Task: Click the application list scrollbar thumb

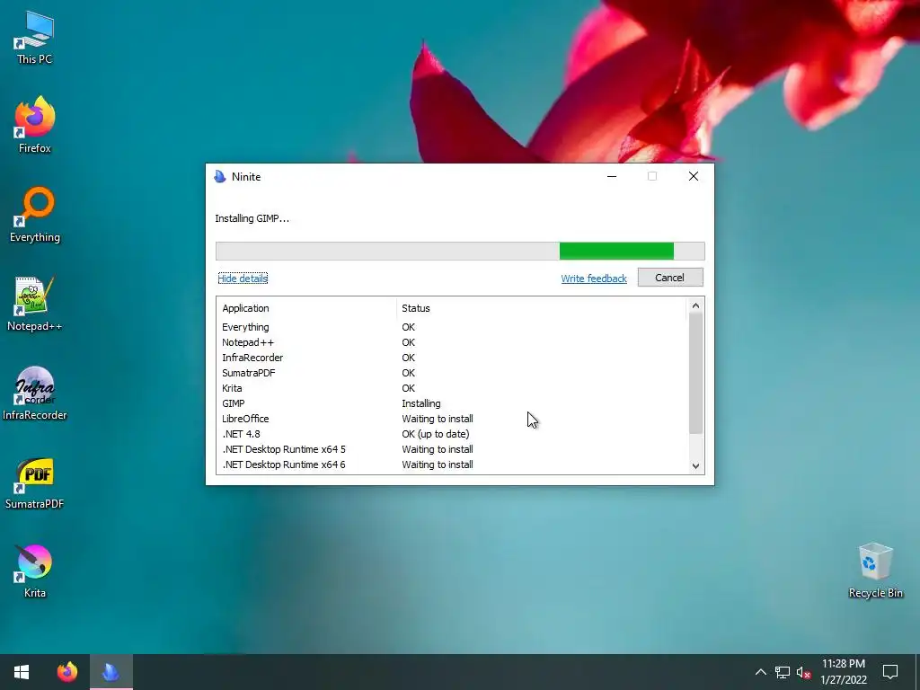Action: [x=695, y=373]
